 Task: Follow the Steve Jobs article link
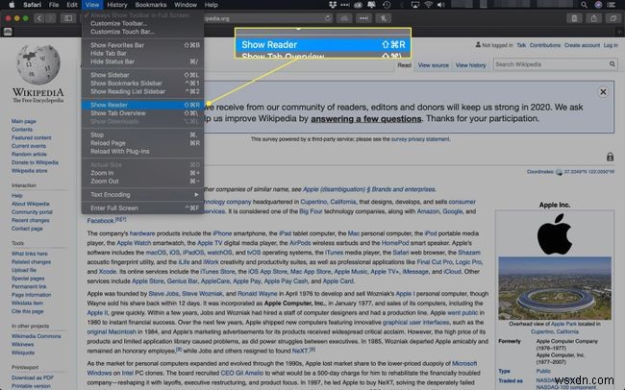point(163,294)
